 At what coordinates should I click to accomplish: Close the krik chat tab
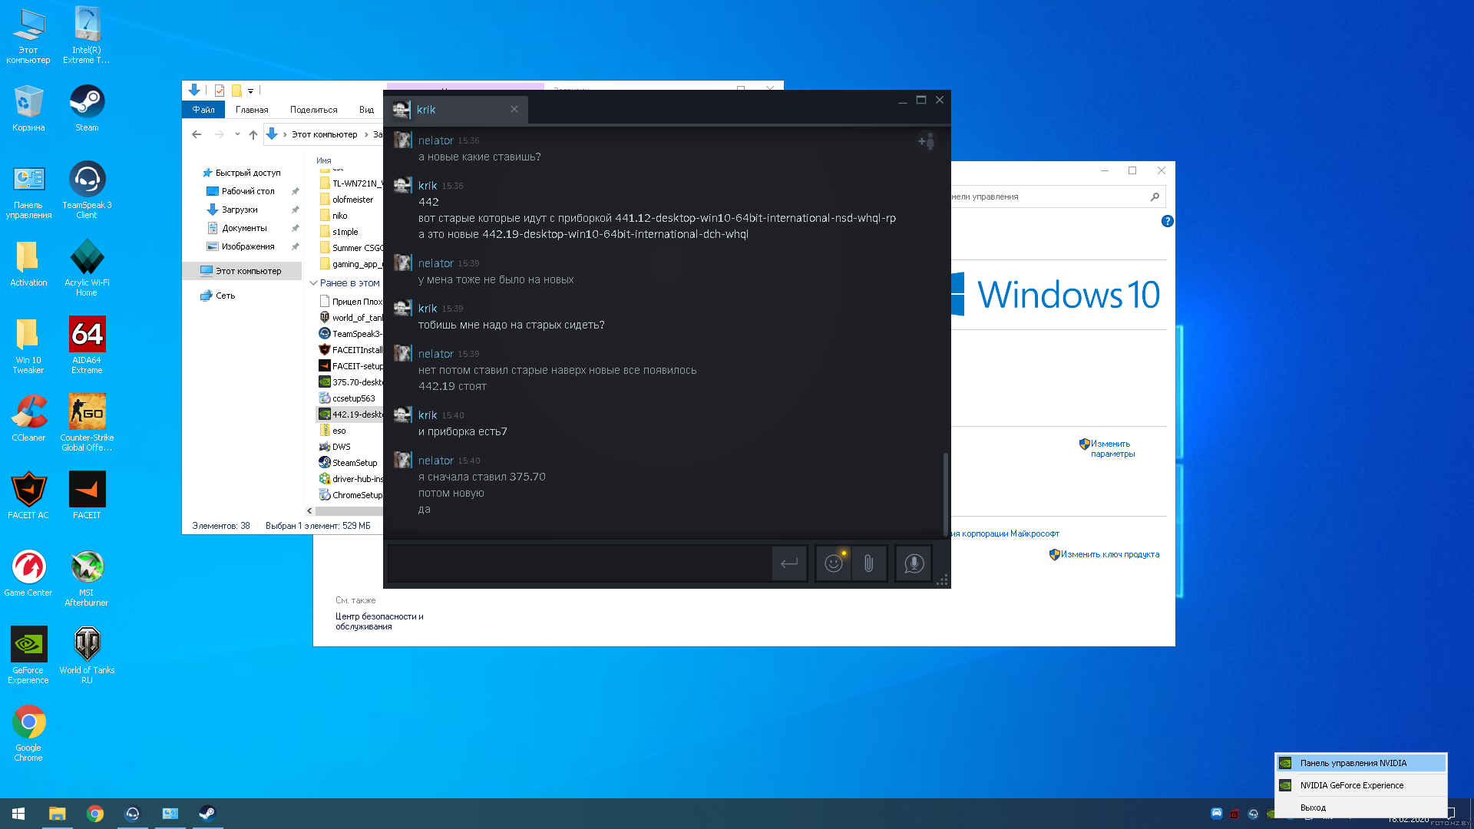pyautogui.click(x=514, y=109)
